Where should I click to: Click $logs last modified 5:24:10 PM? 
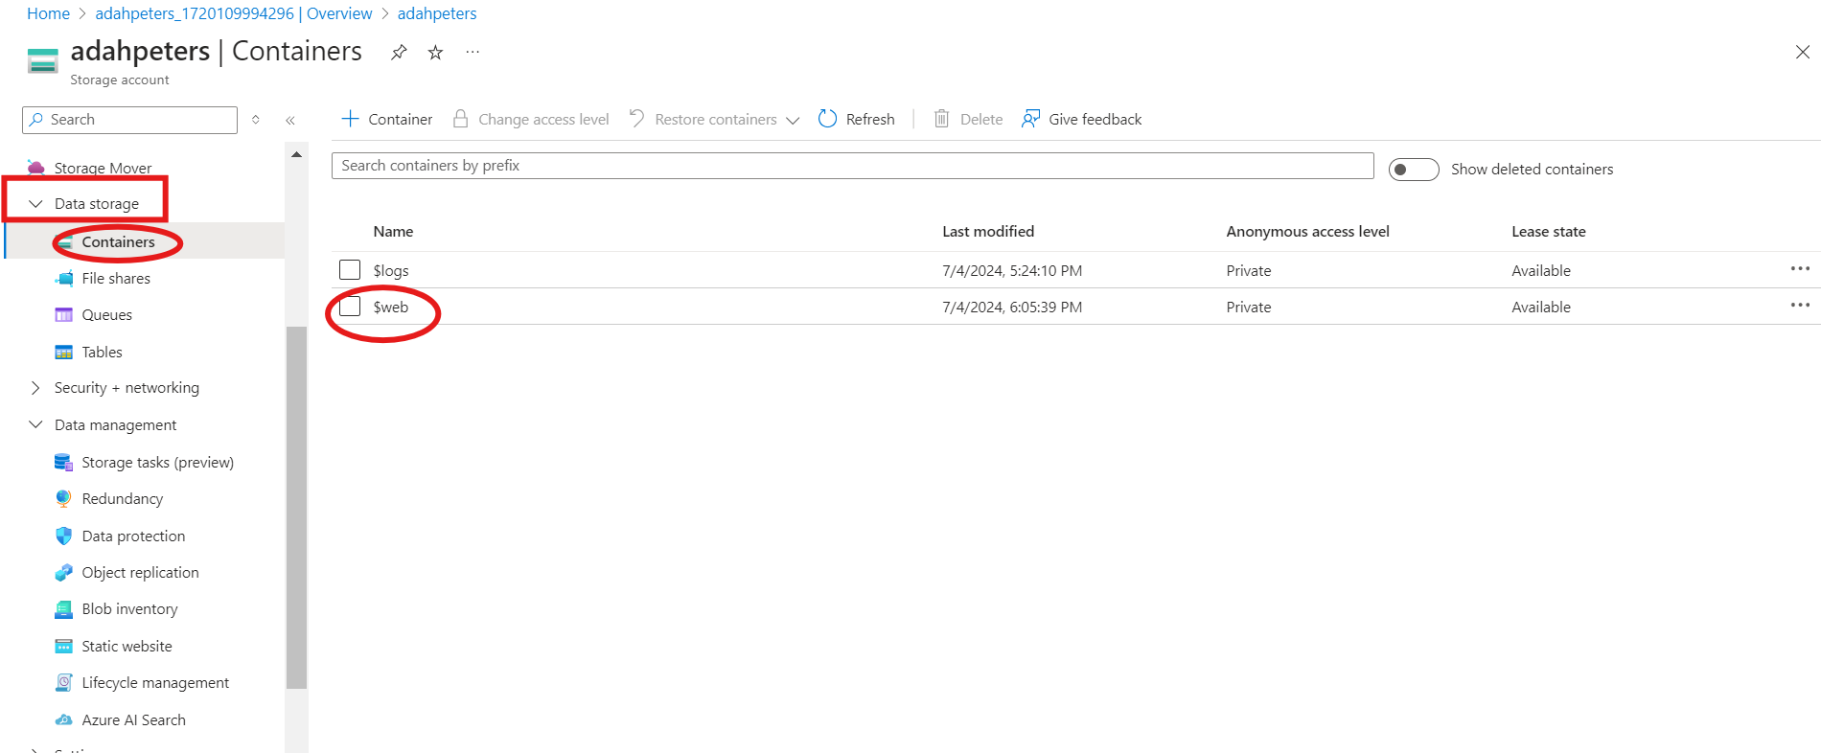pyautogui.click(x=1011, y=271)
